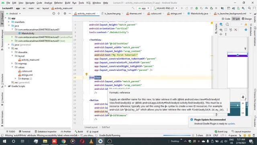
Task: Click the design warning triangle icon
Action: (x=246, y=24)
